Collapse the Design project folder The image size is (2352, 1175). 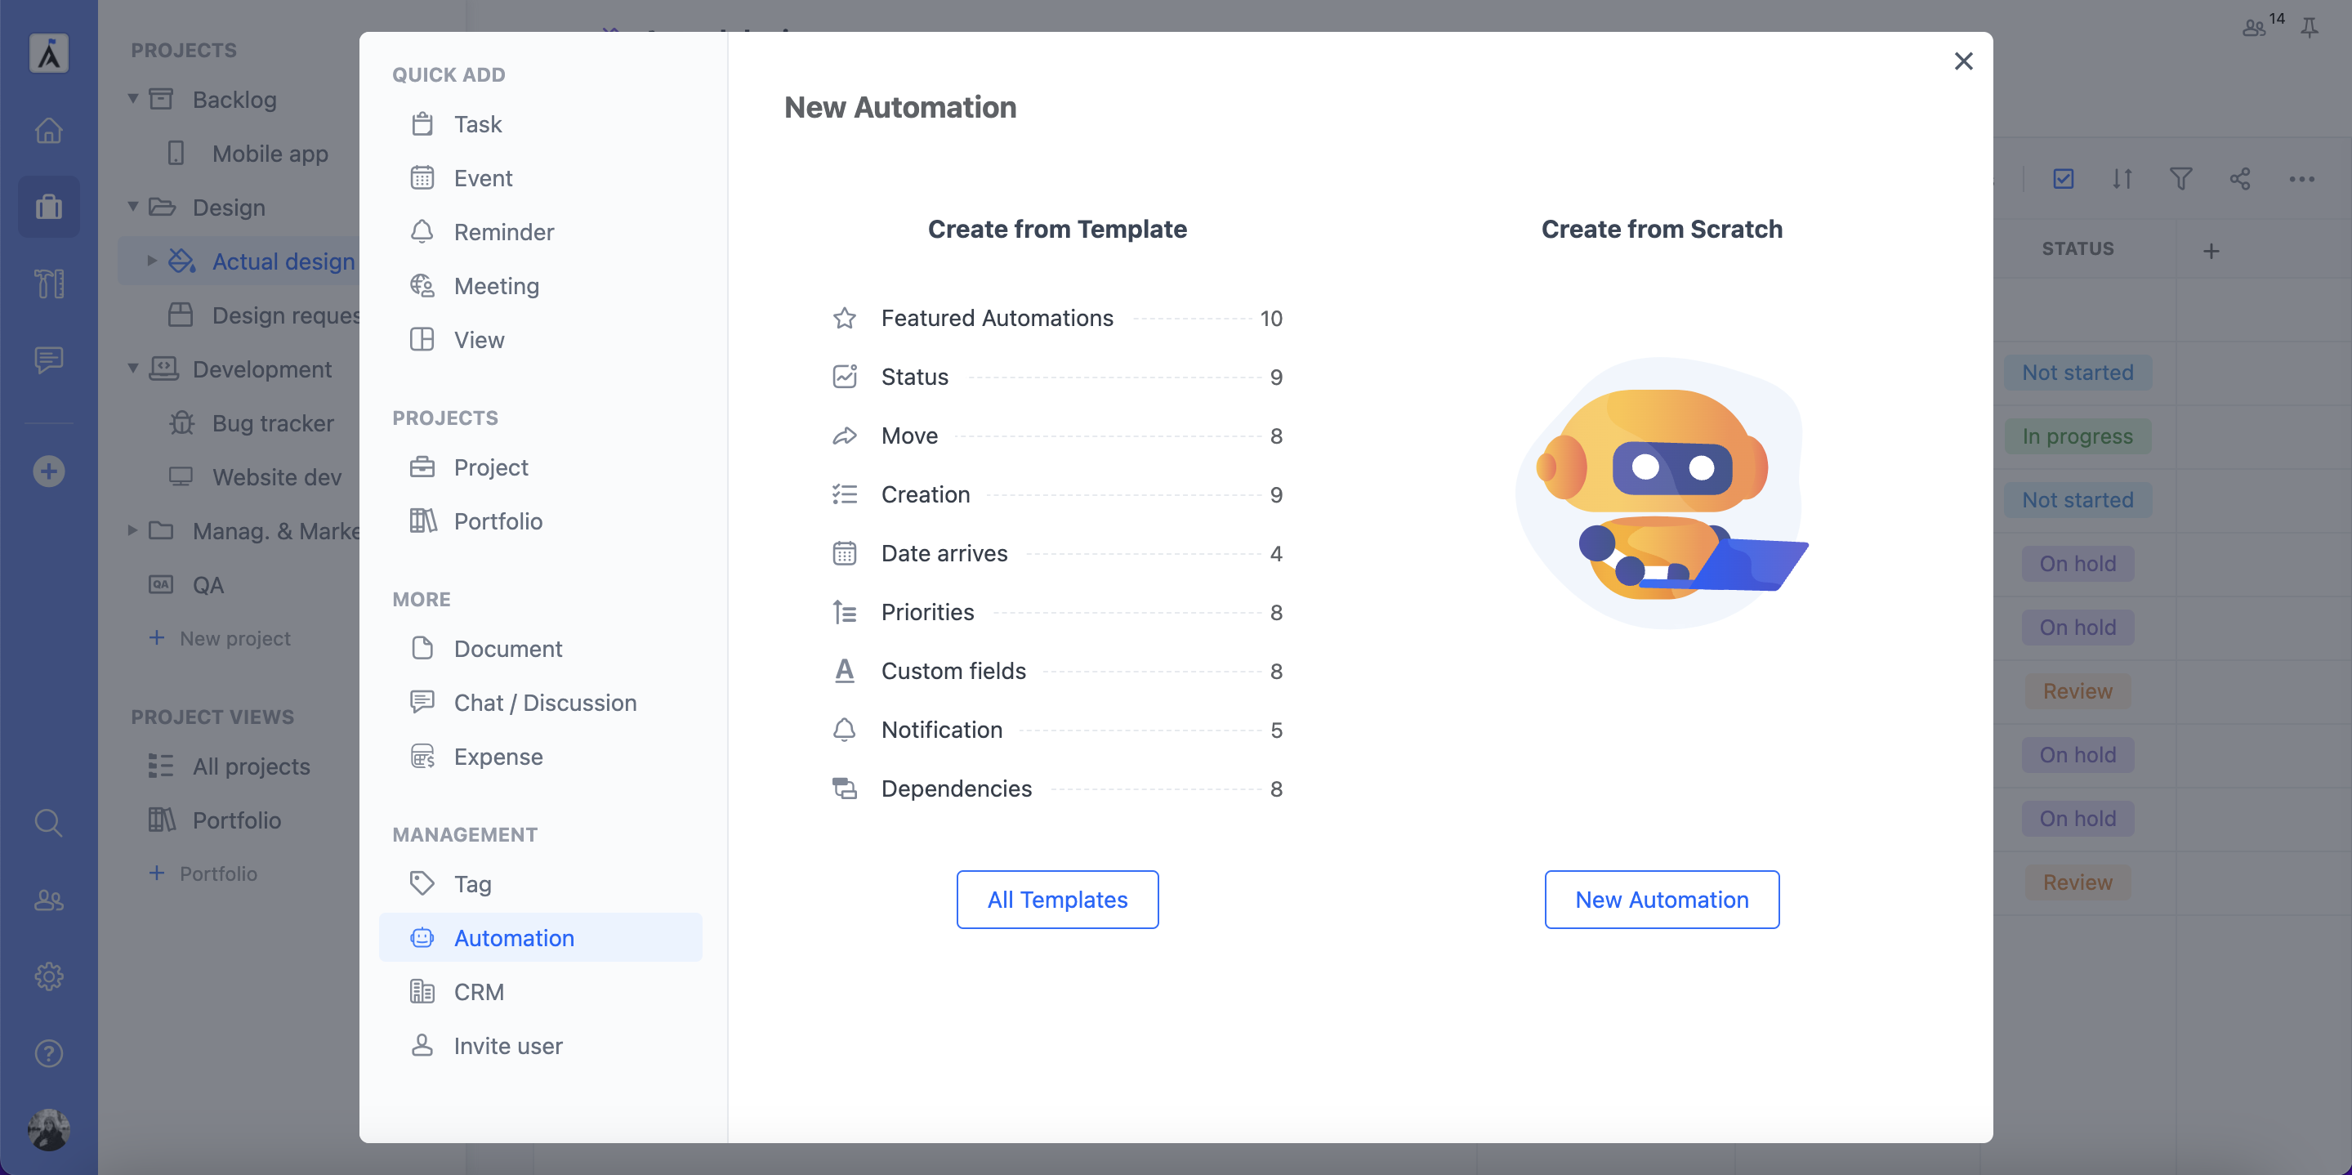(133, 207)
